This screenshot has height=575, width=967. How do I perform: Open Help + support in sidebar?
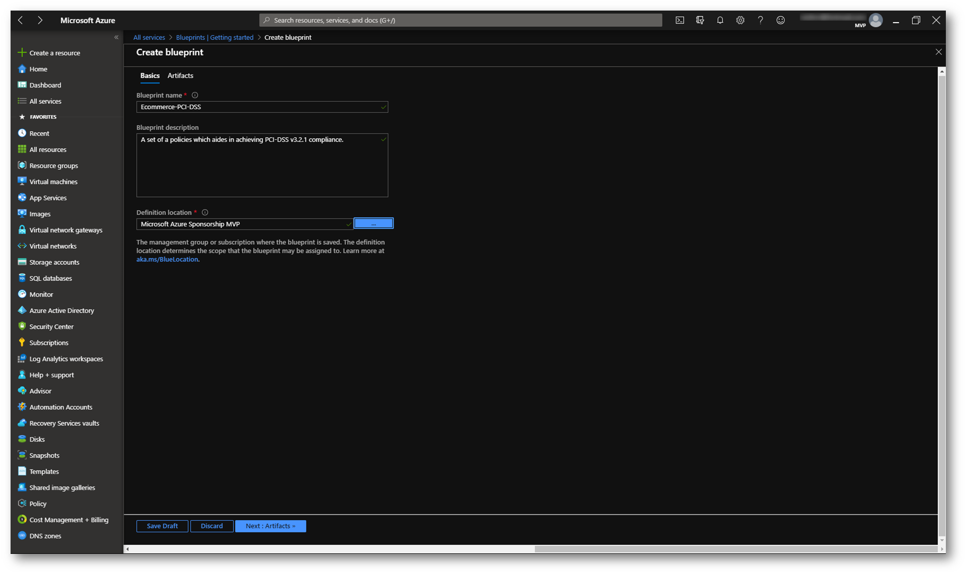(46, 374)
